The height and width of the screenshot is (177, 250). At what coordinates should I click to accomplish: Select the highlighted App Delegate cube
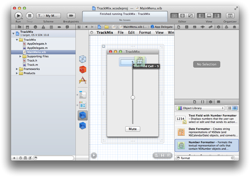click(x=83, y=115)
